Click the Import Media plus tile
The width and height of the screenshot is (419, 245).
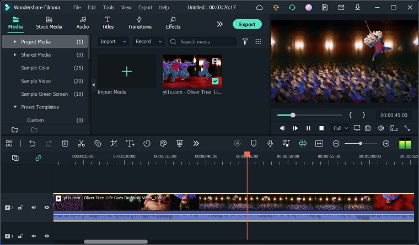(127, 71)
